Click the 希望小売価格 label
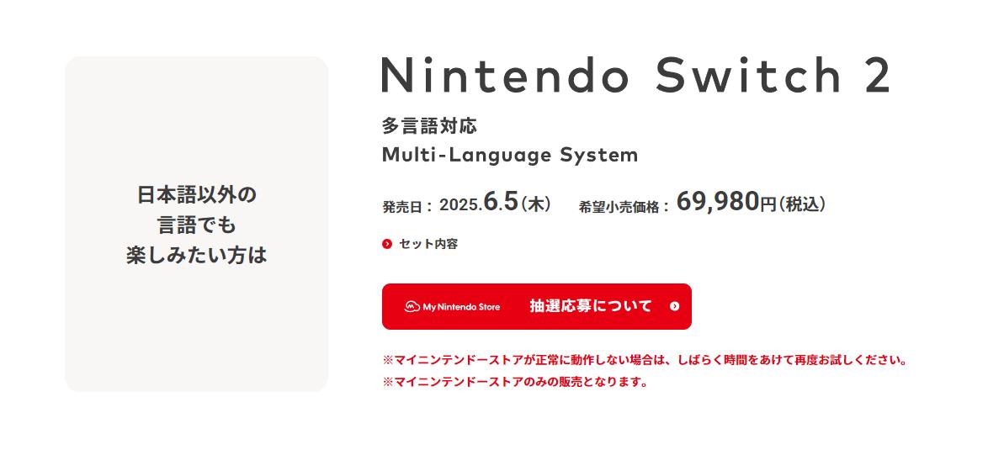The height and width of the screenshot is (450, 1004). pos(624,206)
